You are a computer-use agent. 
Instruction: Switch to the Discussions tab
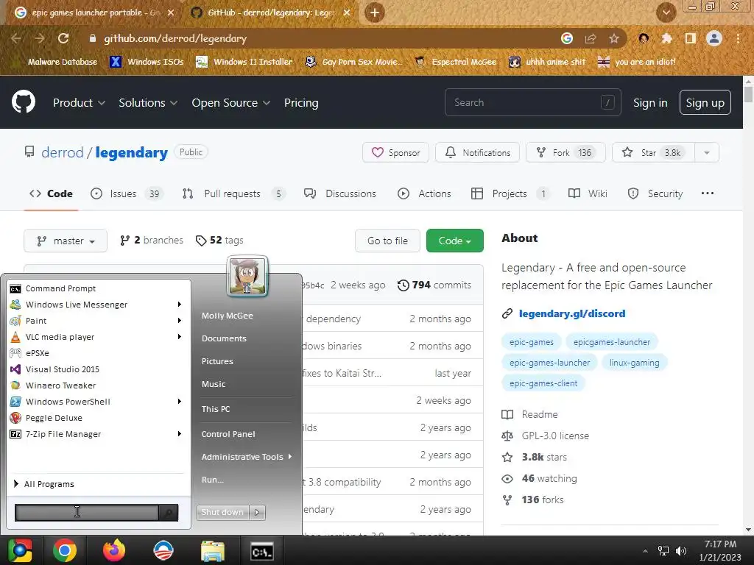340,193
